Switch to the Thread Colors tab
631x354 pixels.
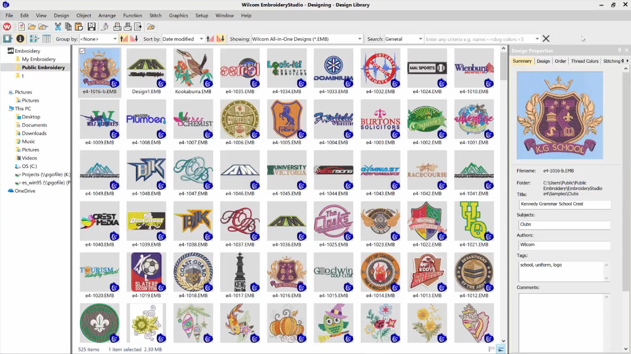(x=585, y=61)
